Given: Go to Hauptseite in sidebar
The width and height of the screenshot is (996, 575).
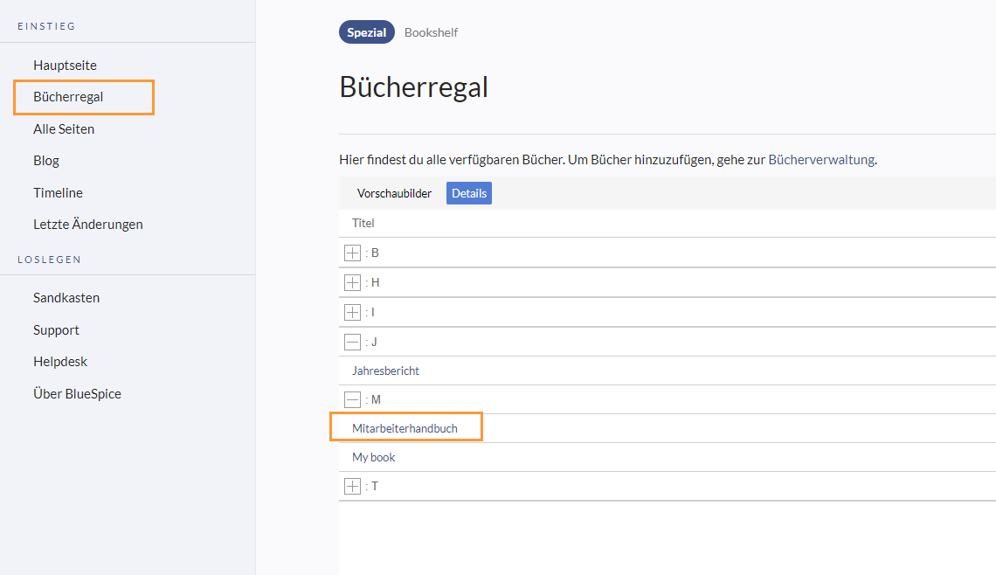Looking at the screenshot, I should click(x=65, y=66).
